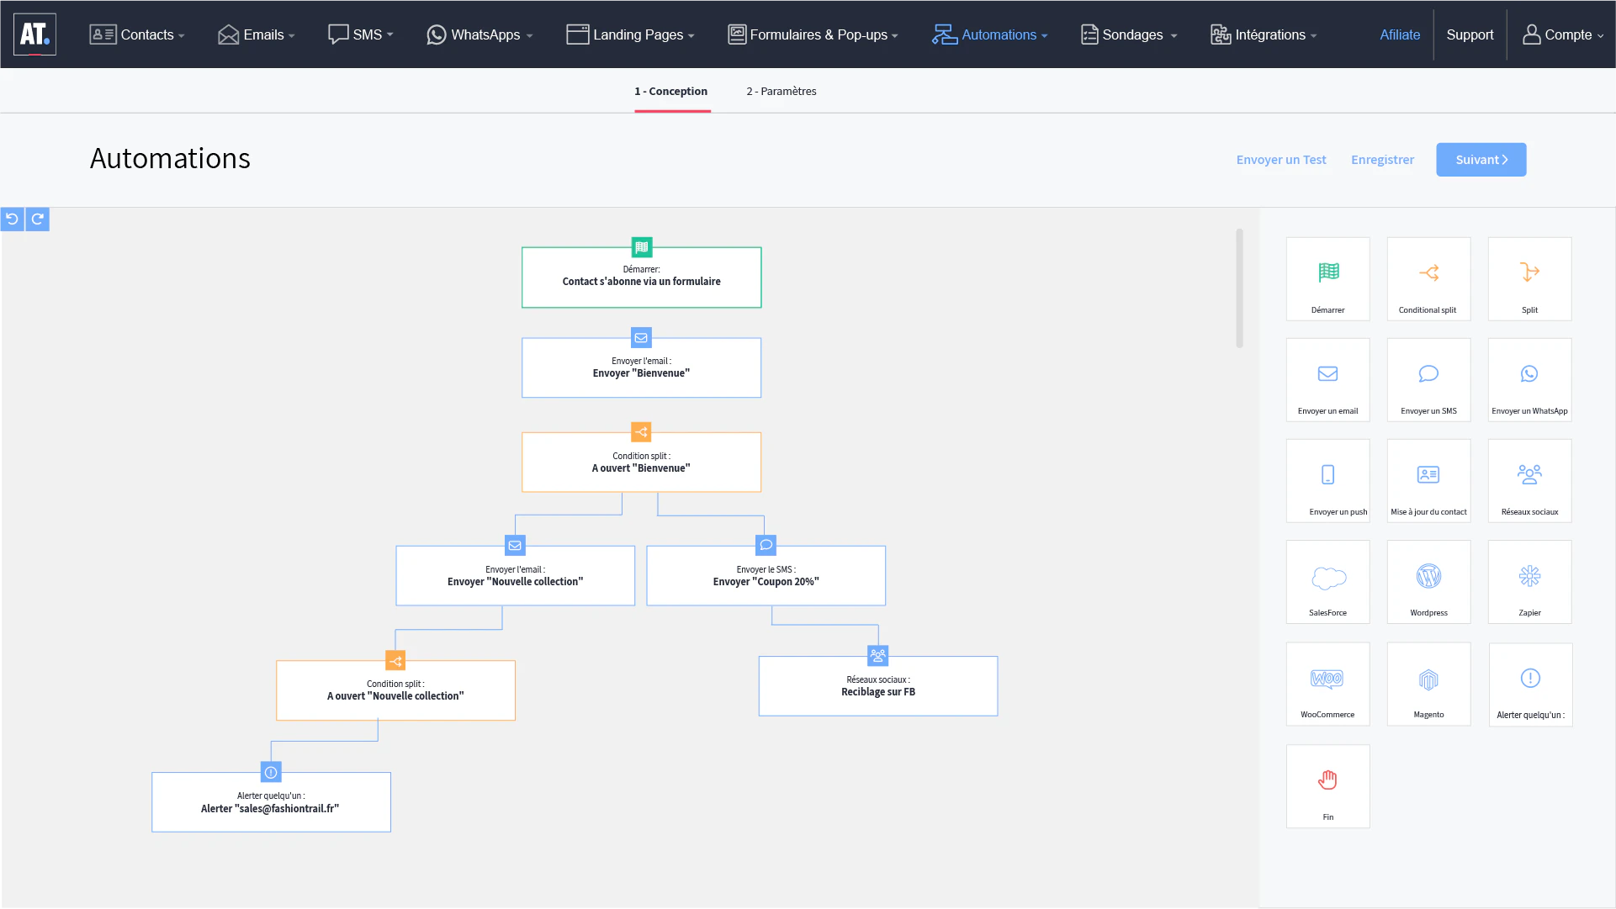The width and height of the screenshot is (1616, 909).
Task: Pick the Réseaux sociaux palette block
Action: [x=1529, y=481]
